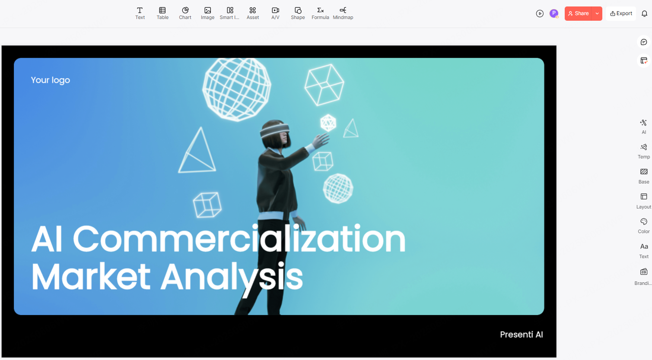Open the comments panel icon
Screen dimensions: 652x360
point(644,42)
